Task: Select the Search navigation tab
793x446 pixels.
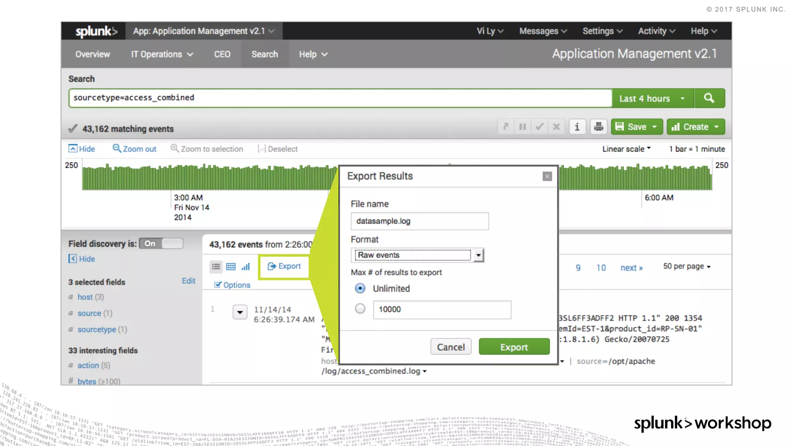Action: pos(265,54)
